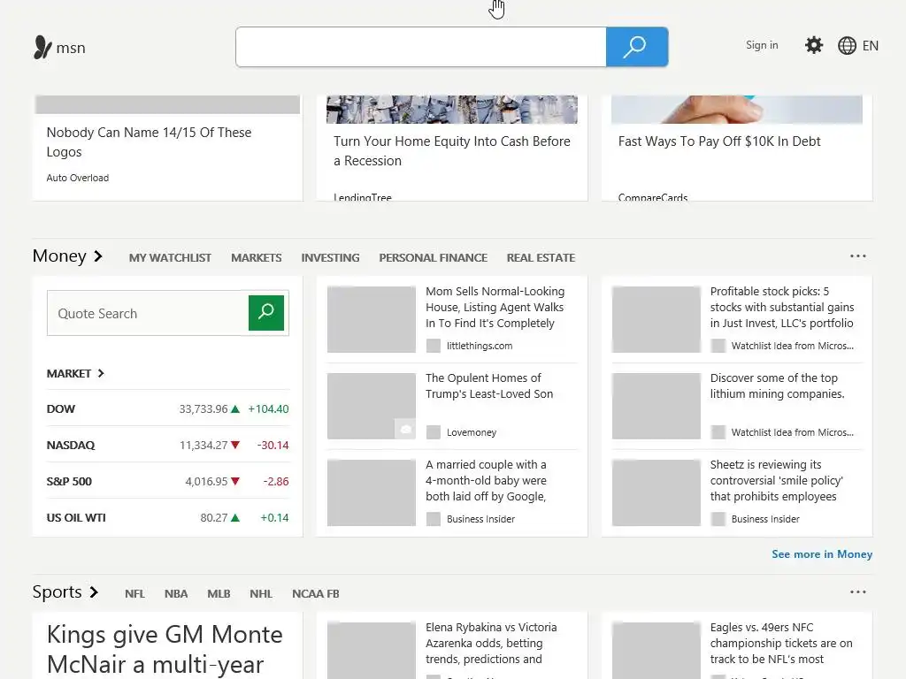
Task: Click NASDAQ change value -30.14
Action: [x=273, y=446]
